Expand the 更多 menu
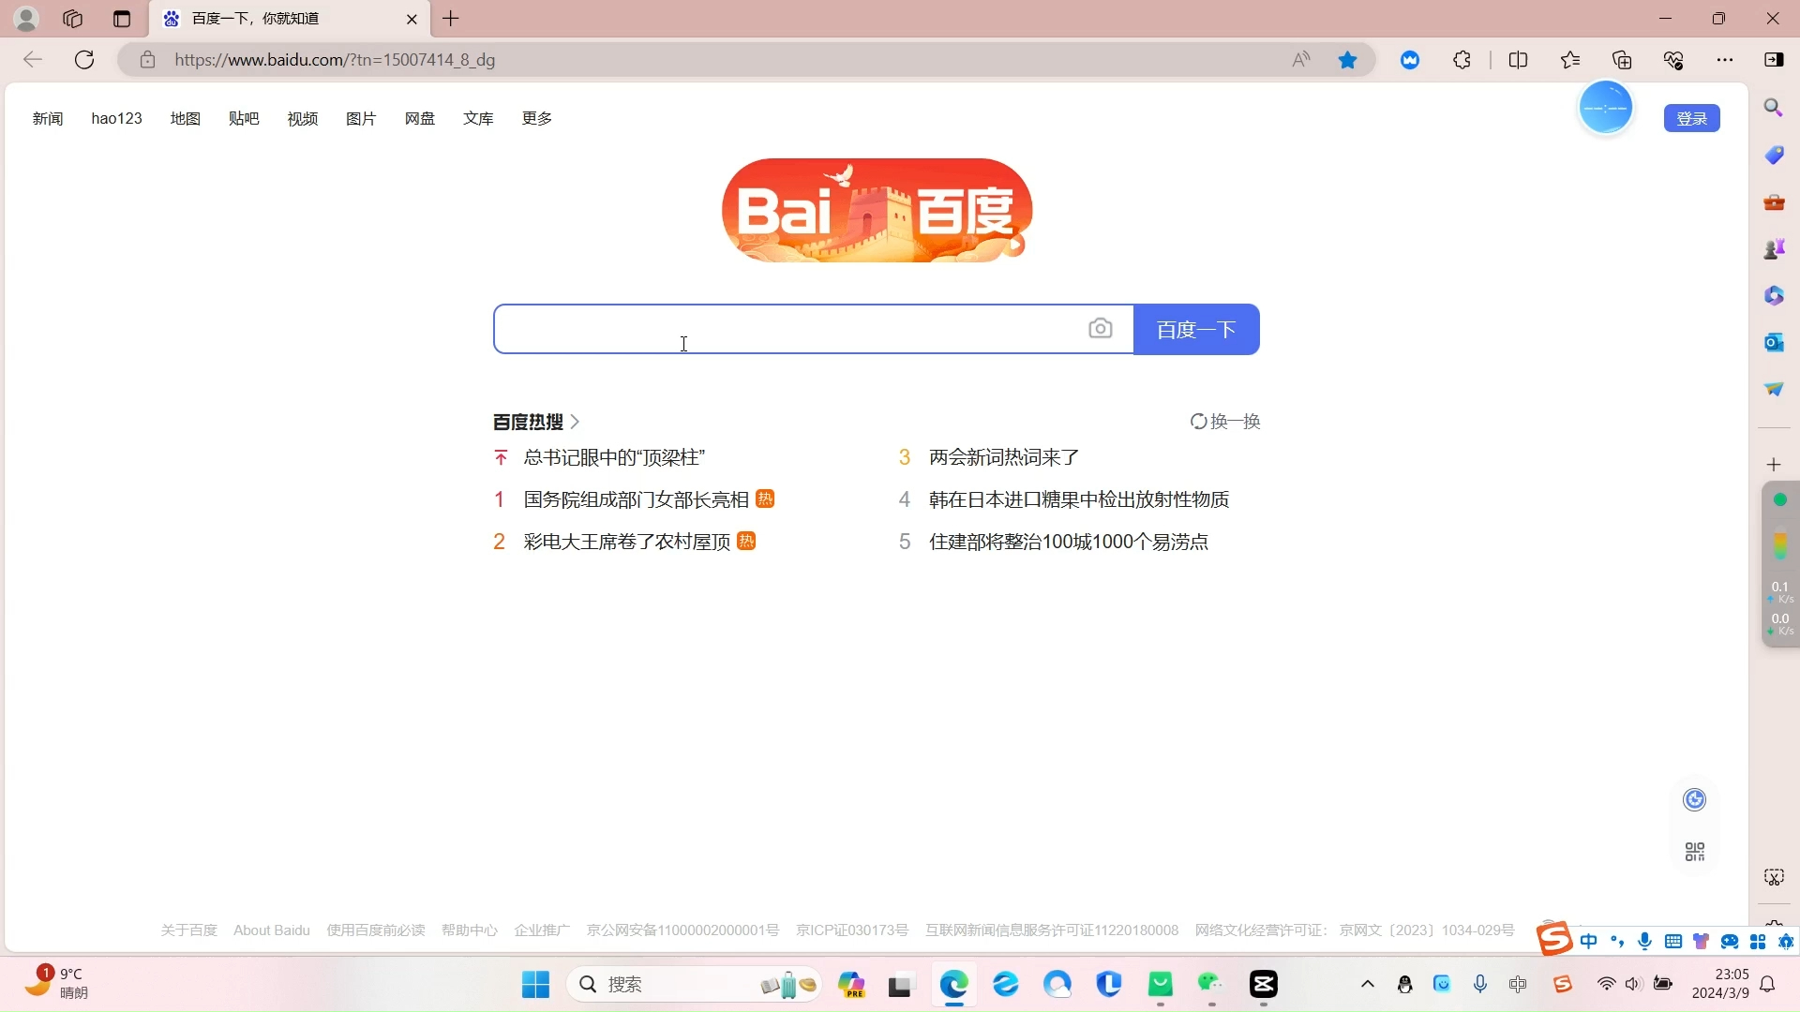This screenshot has height=1012, width=1800. 537,118
